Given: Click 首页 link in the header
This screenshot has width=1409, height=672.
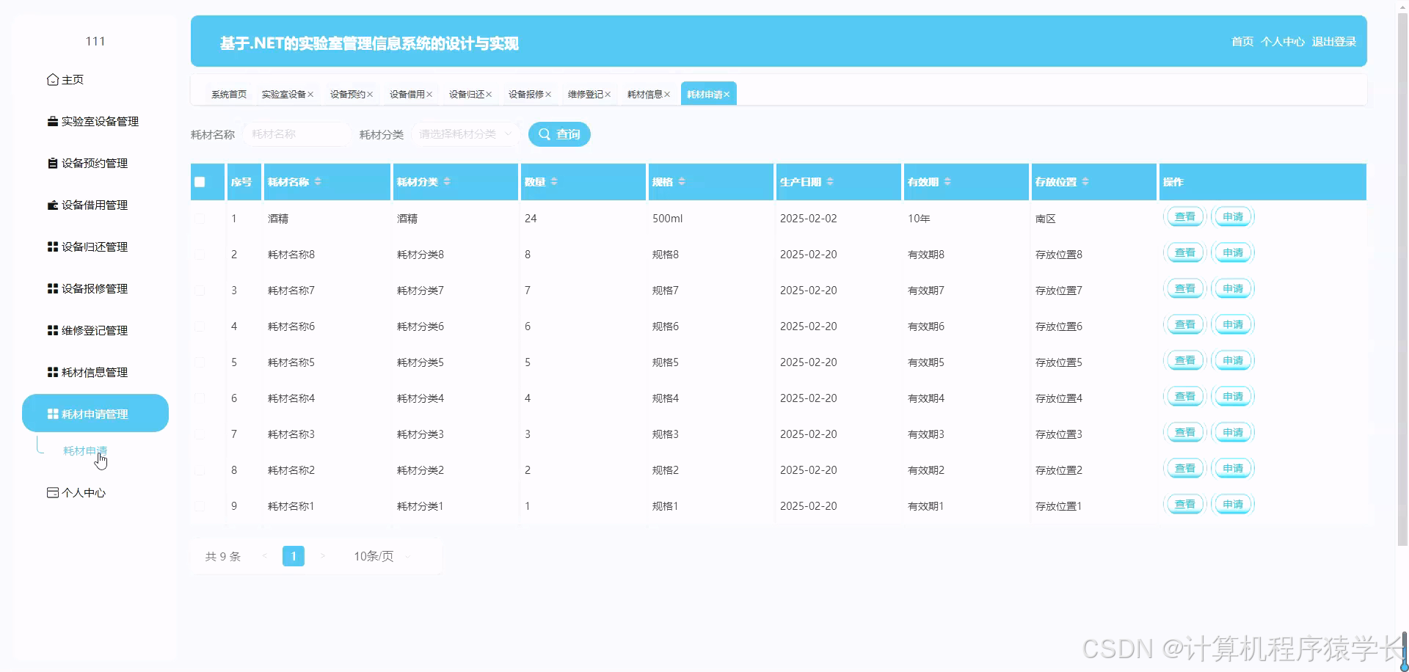Looking at the screenshot, I should [1242, 42].
